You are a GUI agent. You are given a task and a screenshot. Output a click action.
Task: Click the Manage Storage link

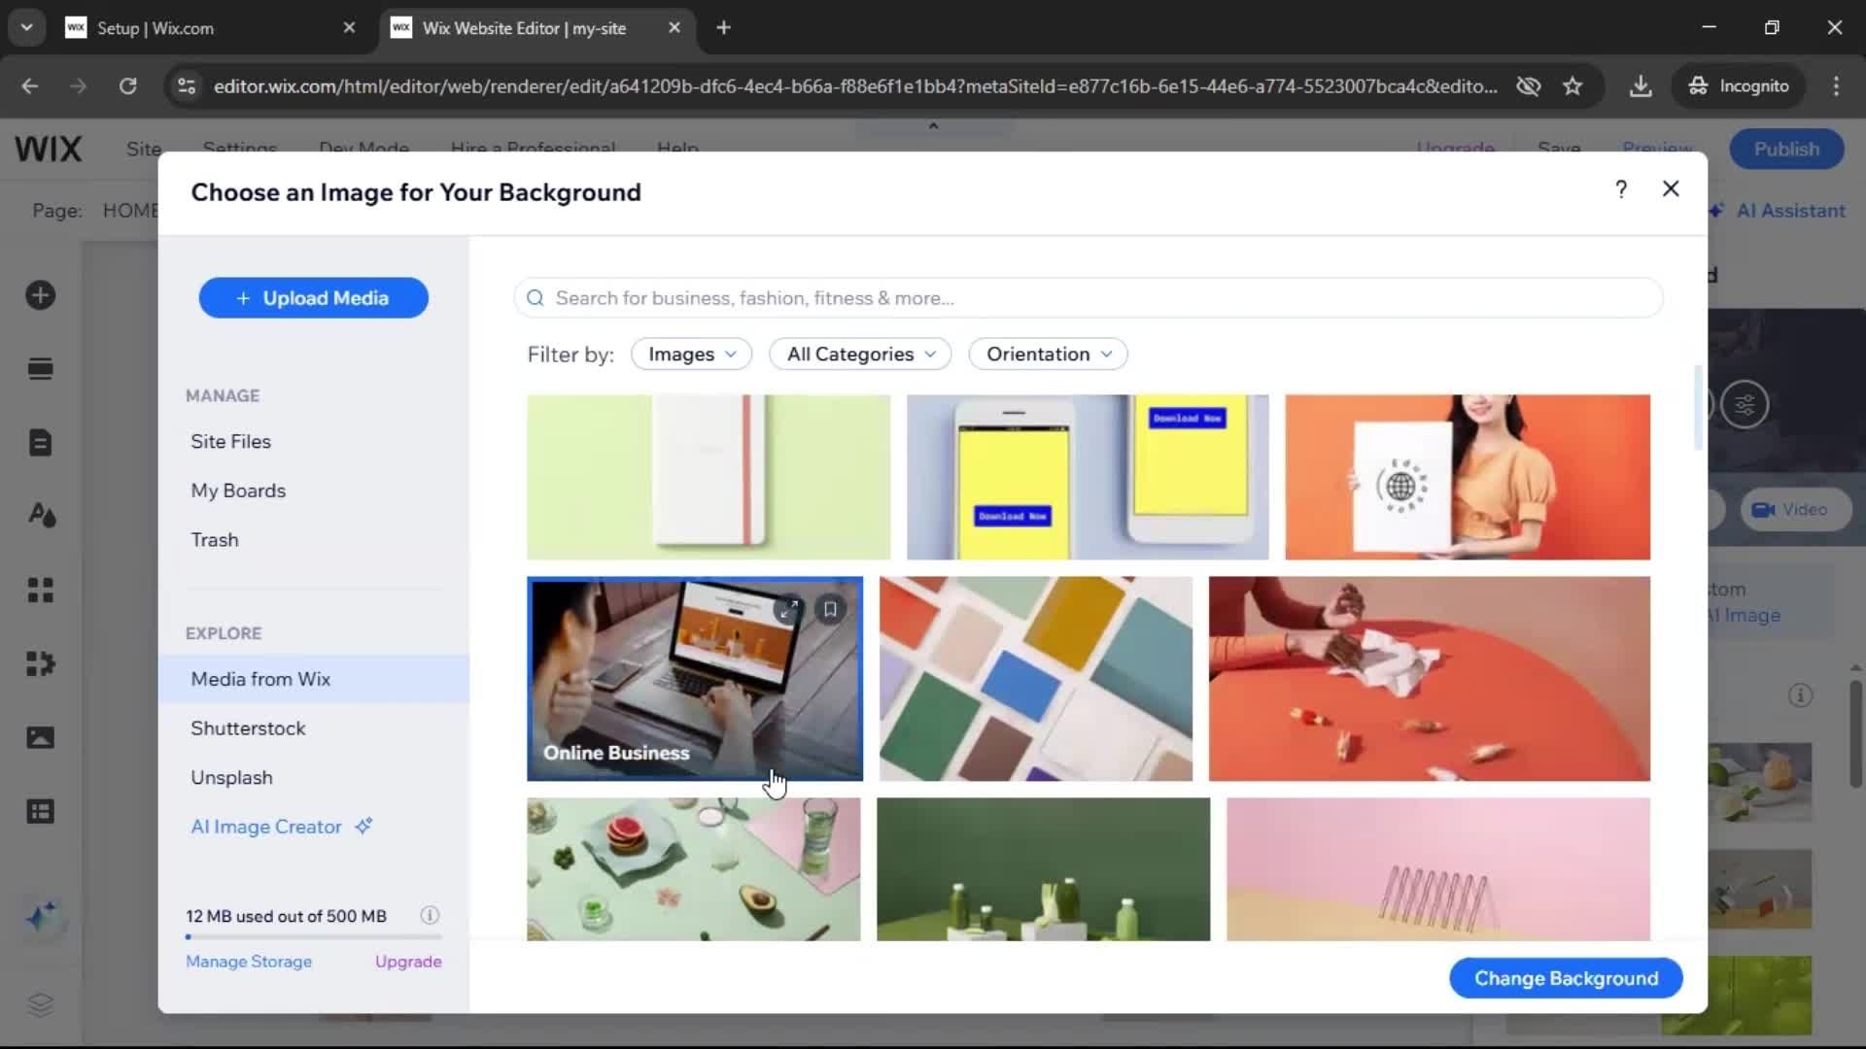[249, 962]
